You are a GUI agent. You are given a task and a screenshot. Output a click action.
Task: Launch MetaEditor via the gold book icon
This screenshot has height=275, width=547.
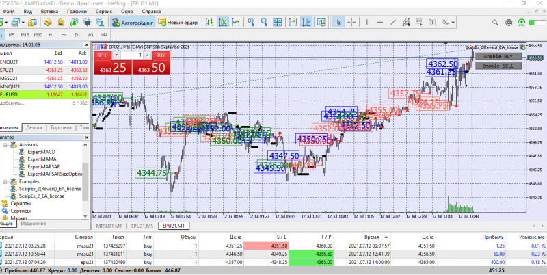[x=48, y=23]
